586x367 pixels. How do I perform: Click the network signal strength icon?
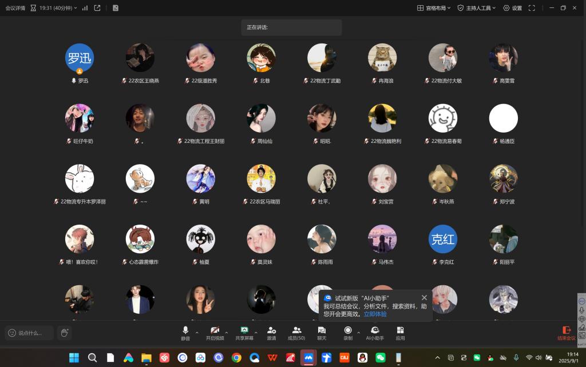85,8
